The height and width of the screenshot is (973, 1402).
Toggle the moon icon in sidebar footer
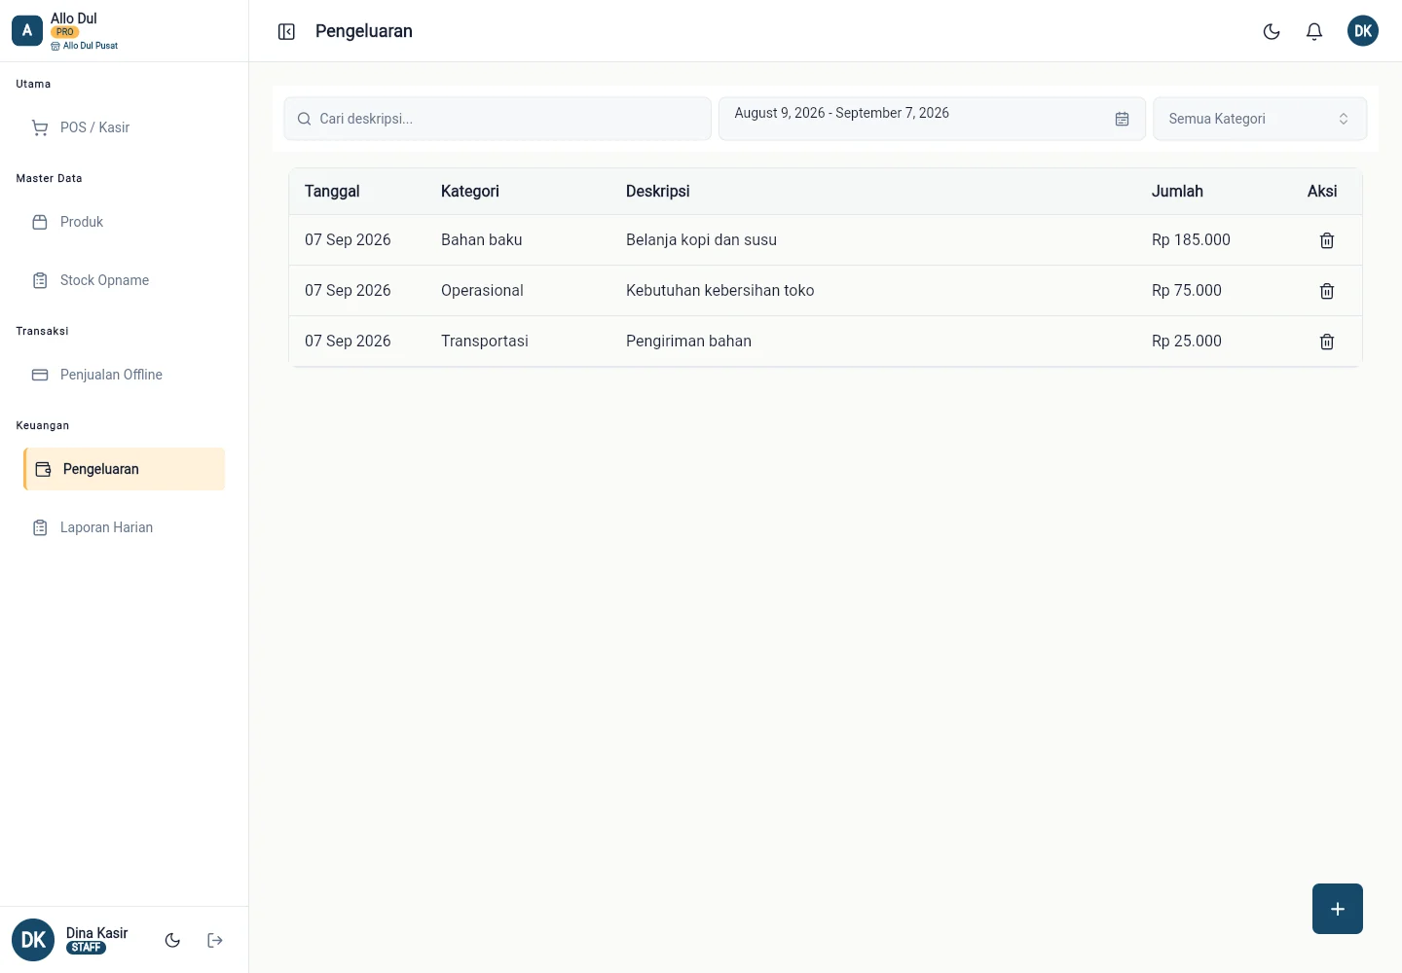pyautogui.click(x=172, y=940)
